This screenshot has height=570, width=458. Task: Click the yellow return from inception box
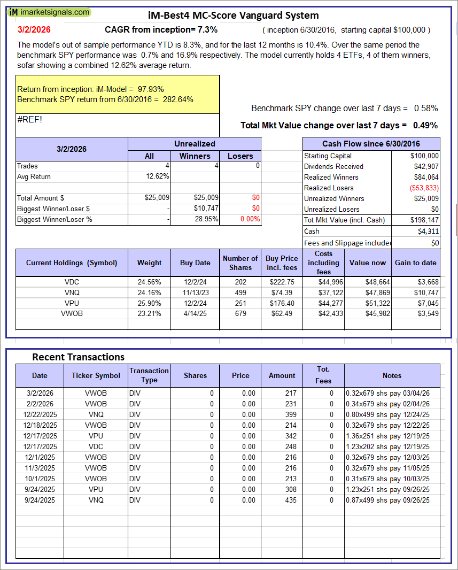(118, 94)
